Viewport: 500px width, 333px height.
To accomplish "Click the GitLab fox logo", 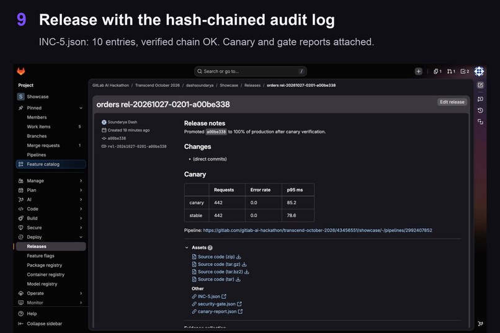I will [x=21, y=71].
